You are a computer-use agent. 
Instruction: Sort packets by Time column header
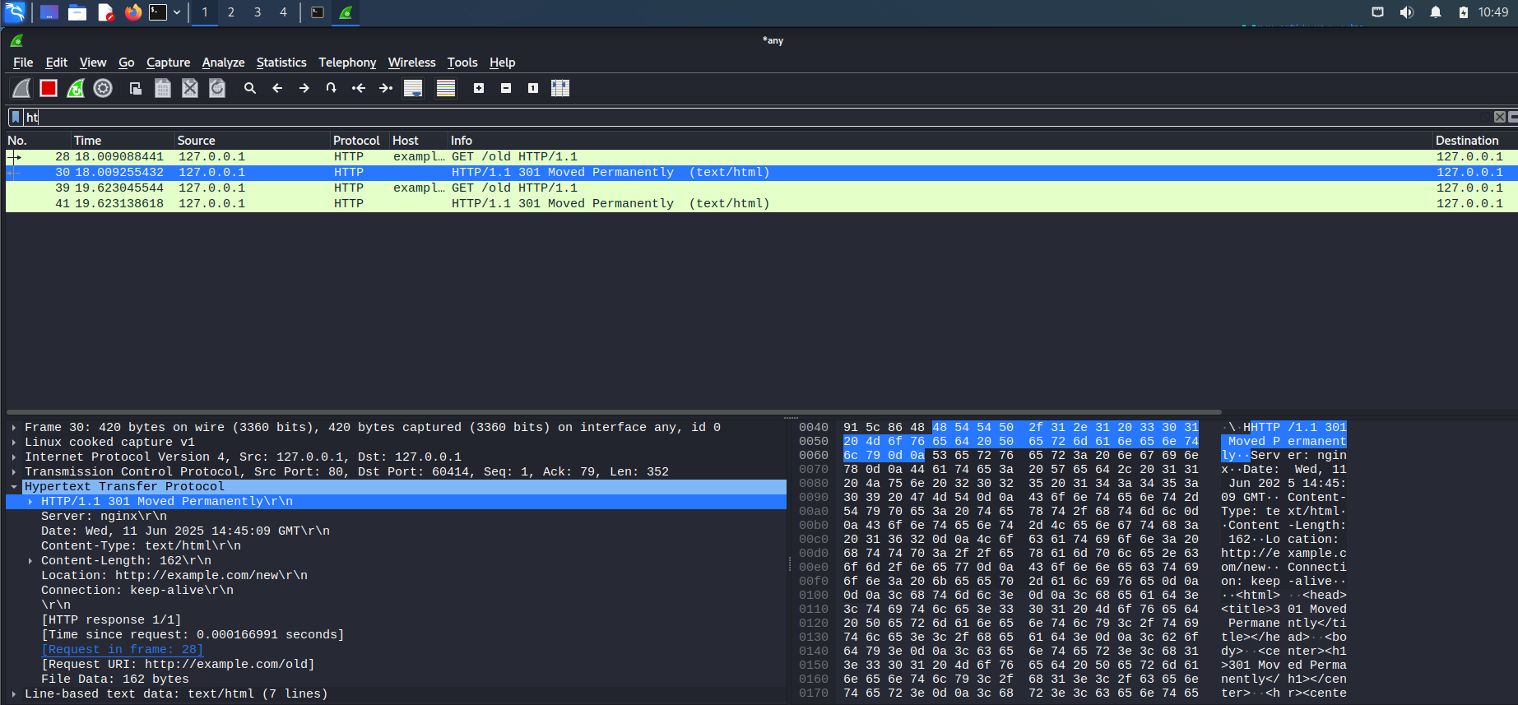[123, 141]
